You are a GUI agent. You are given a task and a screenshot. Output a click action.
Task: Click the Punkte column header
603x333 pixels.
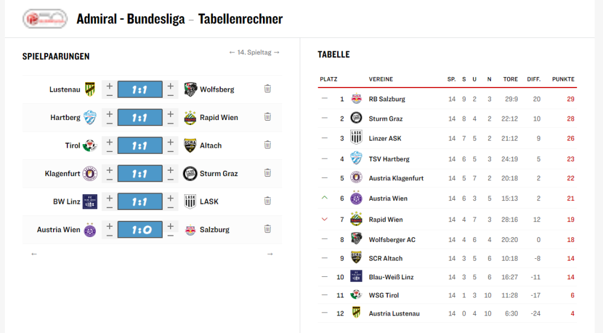tap(563, 79)
